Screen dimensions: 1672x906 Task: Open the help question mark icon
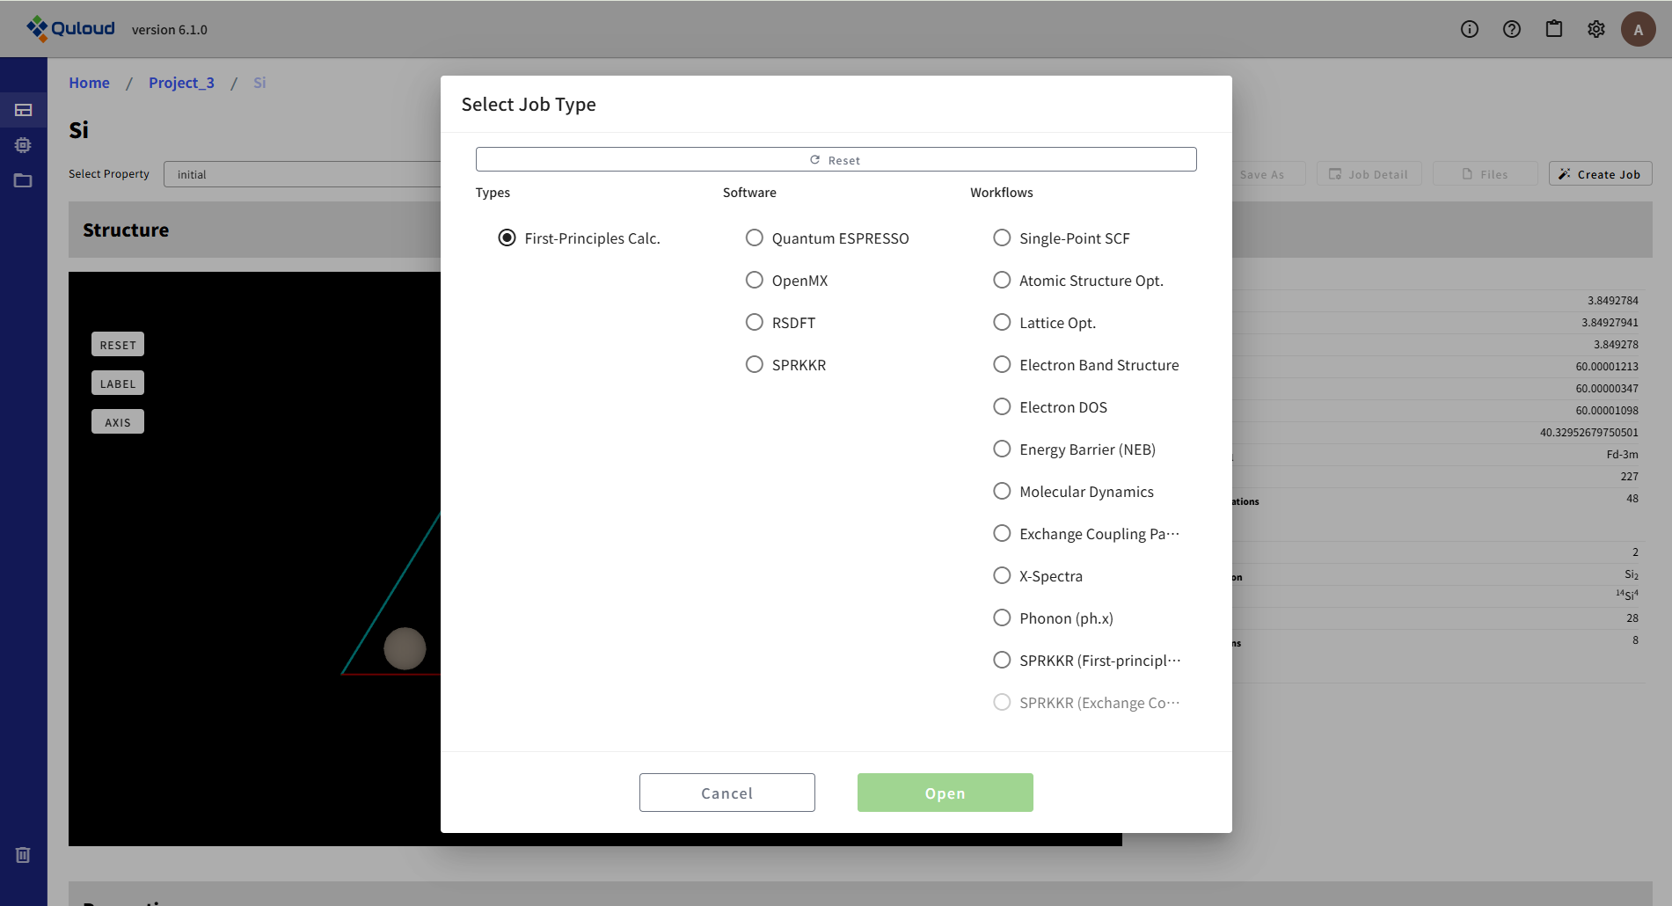pos(1511,29)
